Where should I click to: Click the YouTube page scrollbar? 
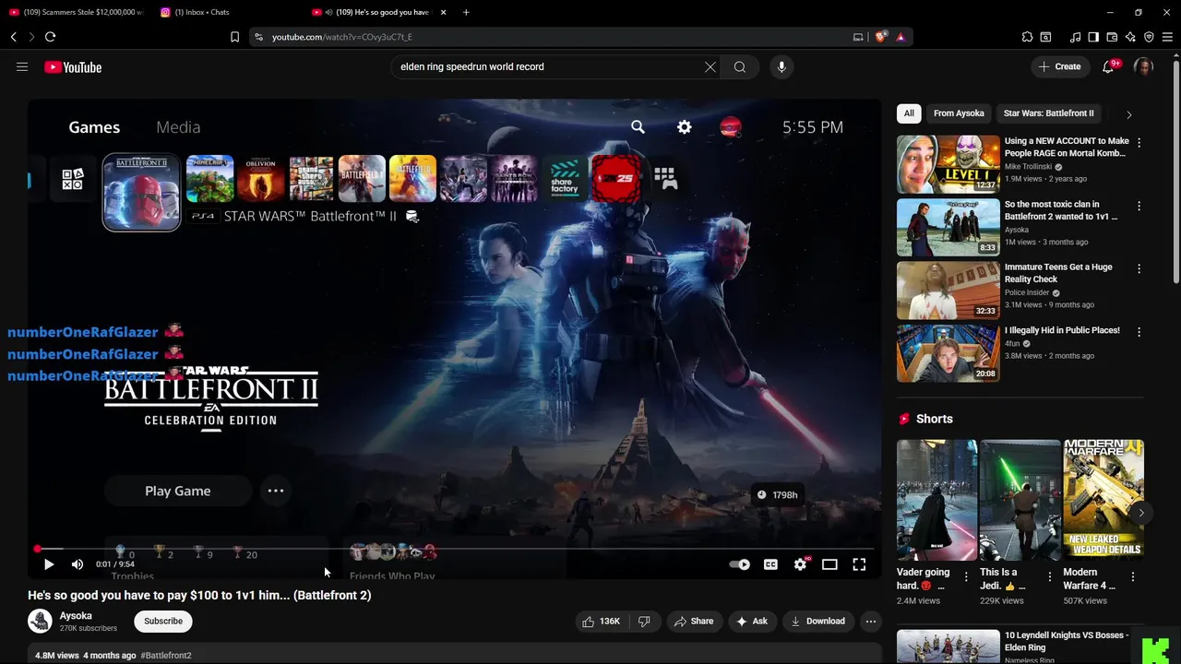coord(1175,171)
